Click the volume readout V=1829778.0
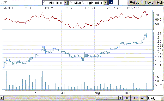The image size is (164, 101). click(x=115, y=8)
